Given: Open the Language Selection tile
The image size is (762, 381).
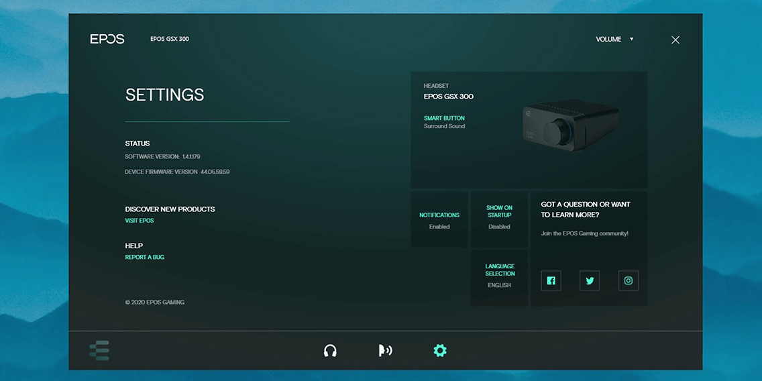Looking at the screenshot, I should (x=499, y=278).
